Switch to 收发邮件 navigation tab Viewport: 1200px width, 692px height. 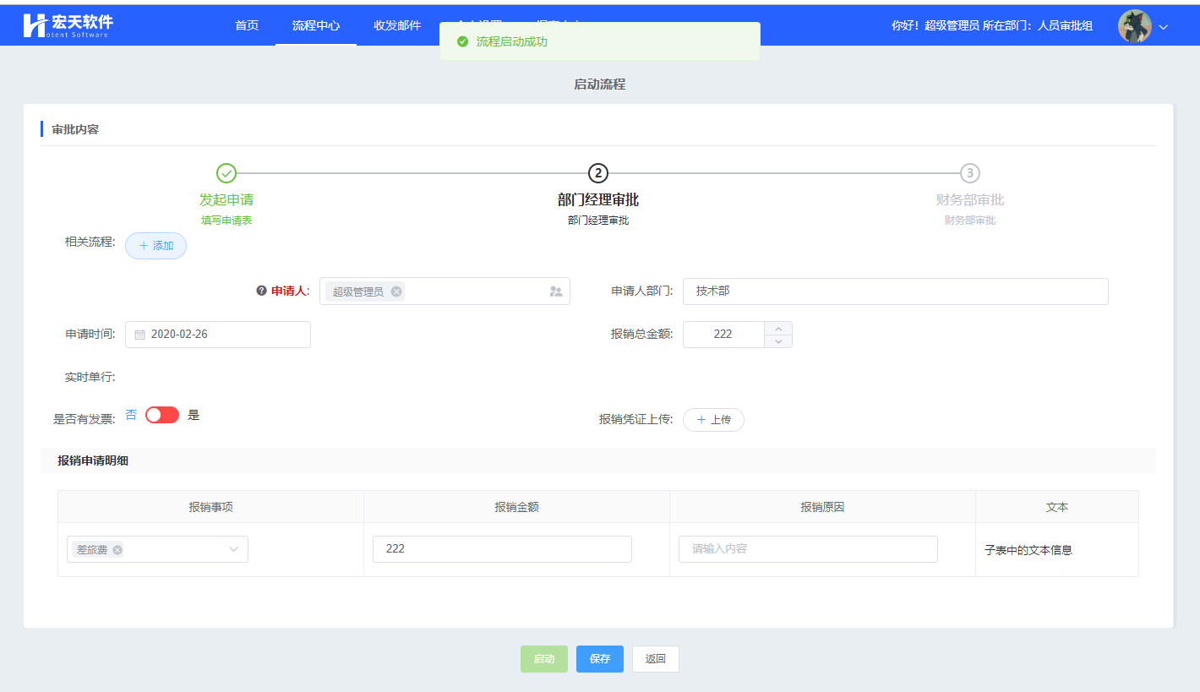[397, 25]
